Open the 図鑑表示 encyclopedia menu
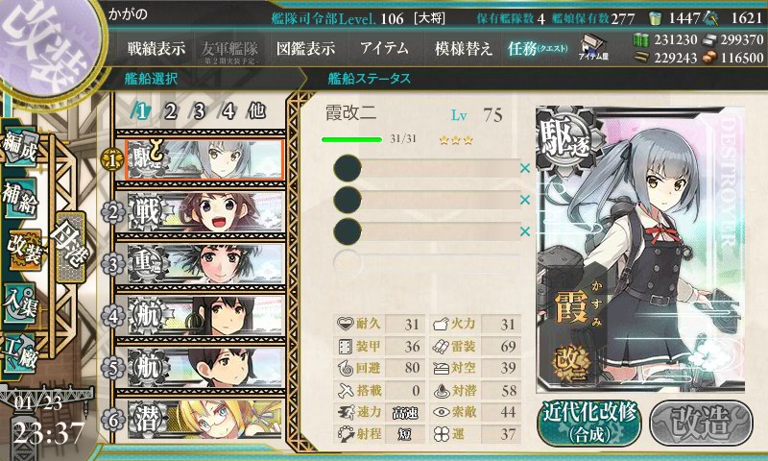The height and width of the screenshot is (461, 768). [305, 48]
